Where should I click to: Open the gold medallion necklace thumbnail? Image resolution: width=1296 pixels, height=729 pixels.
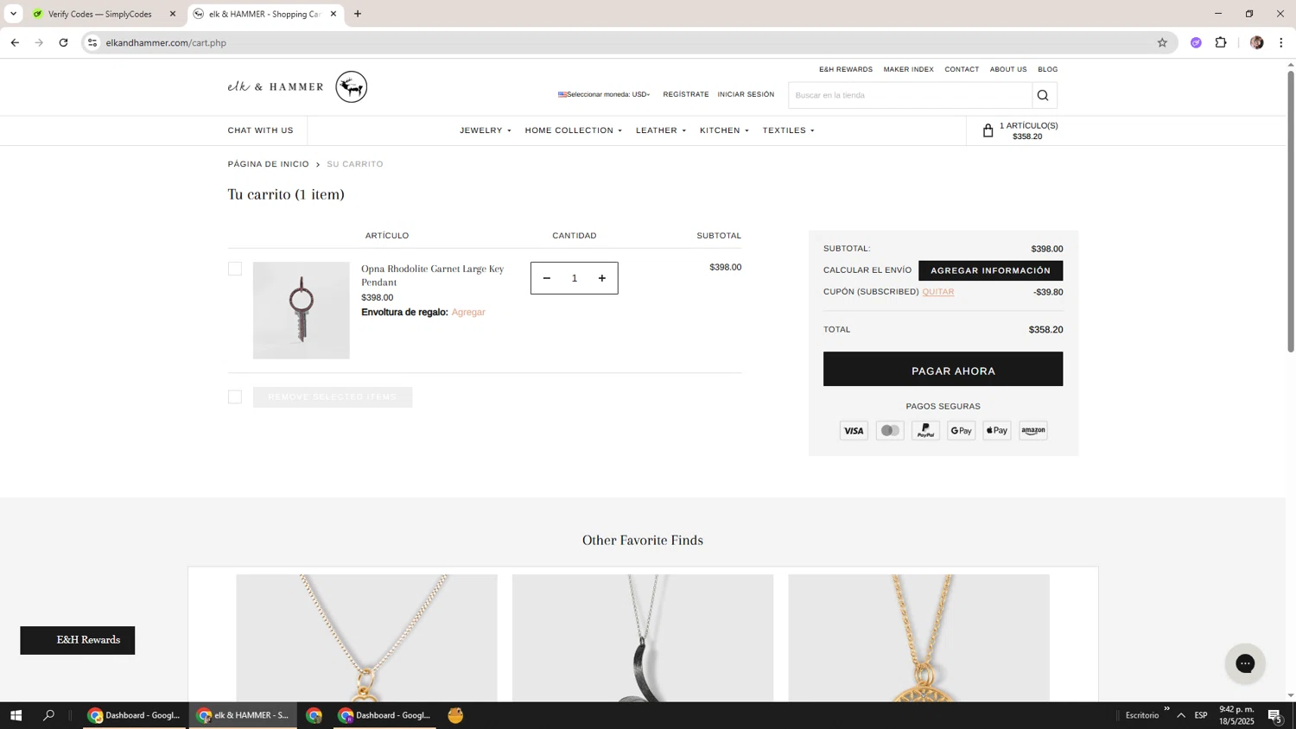[918, 637]
